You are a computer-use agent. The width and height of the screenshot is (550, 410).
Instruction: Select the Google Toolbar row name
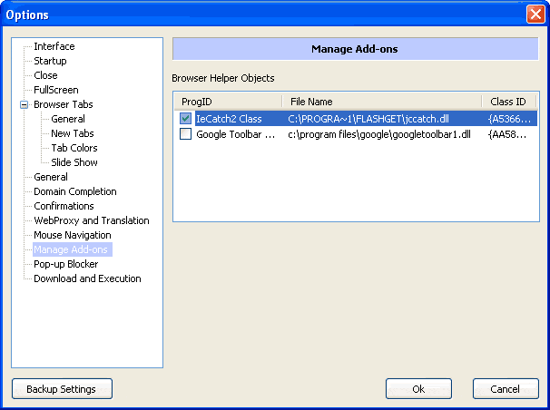click(235, 134)
